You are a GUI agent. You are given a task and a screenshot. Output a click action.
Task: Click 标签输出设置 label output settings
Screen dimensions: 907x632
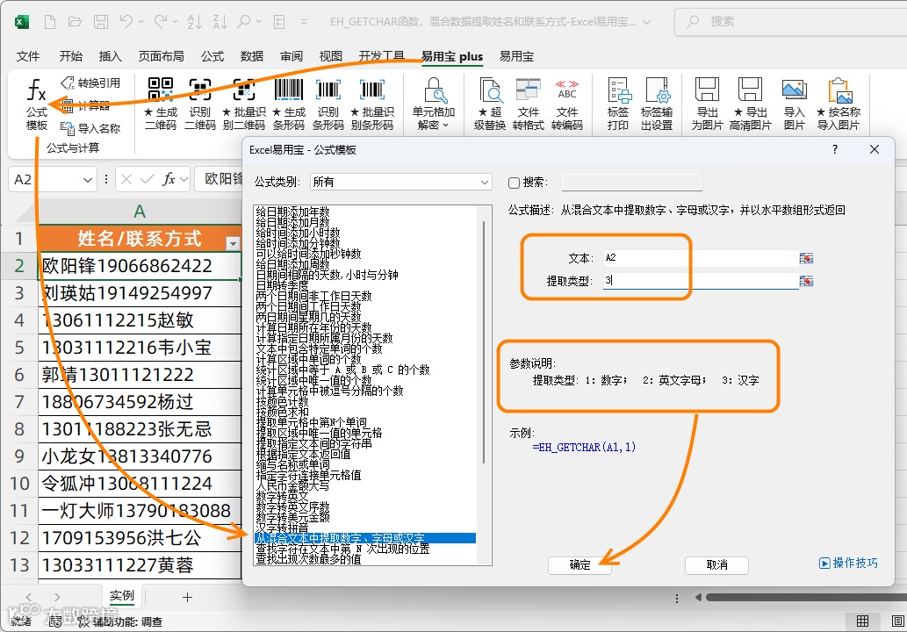pyautogui.click(x=657, y=104)
